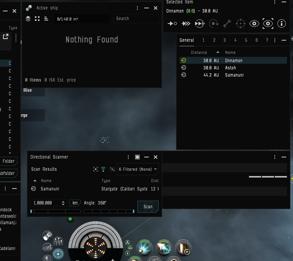Click the Lock Target crosshair icon
Image resolution: width=293 pixels, height=261 pixels.
241,24
